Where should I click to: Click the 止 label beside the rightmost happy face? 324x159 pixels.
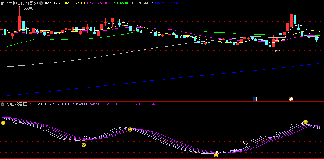click(303, 124)
